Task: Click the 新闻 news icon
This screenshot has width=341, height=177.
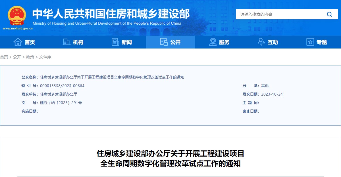Action: pyautogui.click(x=115, y=42)
